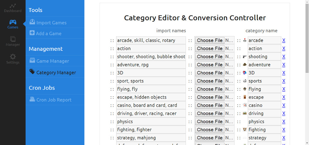309x145 pixels.
Task: Remove the strategy category via X
Action: click(x=284, y=138)
